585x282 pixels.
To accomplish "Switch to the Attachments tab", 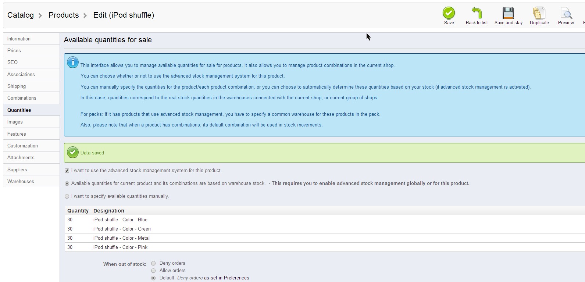I will point(31,157).
